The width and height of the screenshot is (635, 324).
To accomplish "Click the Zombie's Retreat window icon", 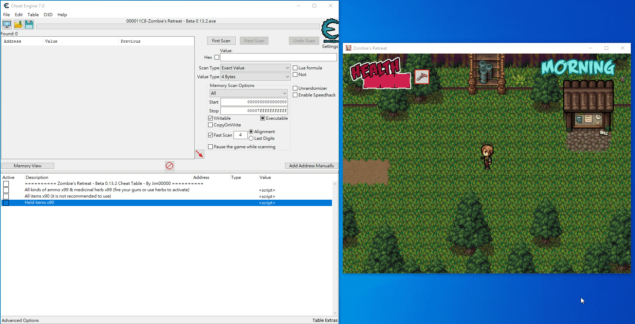I will 349,48.
